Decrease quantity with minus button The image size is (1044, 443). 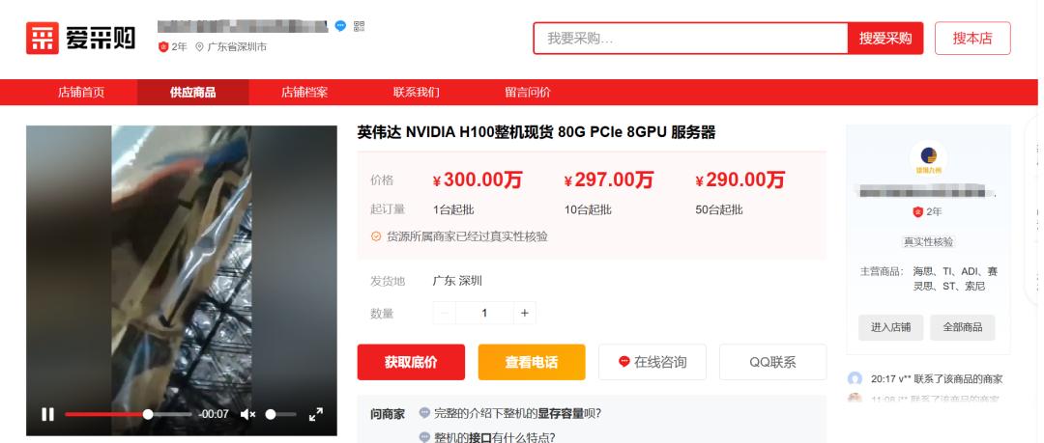pyautogui.click(x=445, y=313)
